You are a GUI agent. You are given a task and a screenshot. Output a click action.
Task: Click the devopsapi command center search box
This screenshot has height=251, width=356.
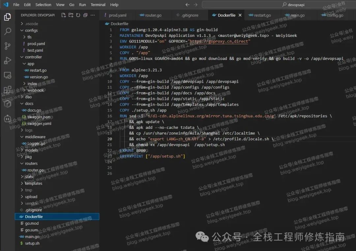click(279, 5)
